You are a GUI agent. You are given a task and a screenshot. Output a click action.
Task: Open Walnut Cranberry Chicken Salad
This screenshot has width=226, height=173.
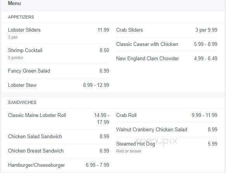pyautogui.click(x=152, y=129)
